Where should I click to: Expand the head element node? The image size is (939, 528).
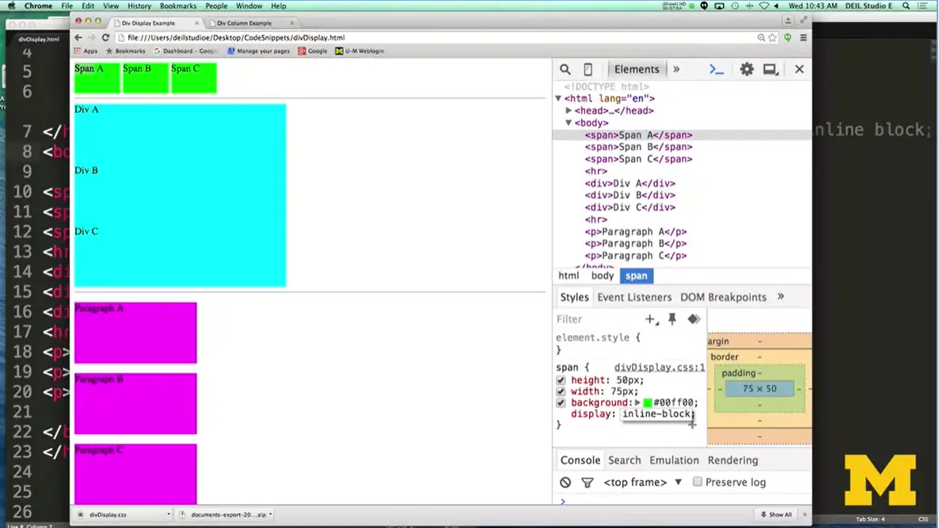568,111
